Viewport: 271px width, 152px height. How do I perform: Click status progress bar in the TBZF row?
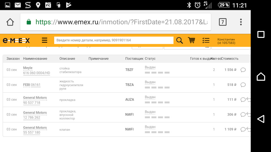coord(157,73)
